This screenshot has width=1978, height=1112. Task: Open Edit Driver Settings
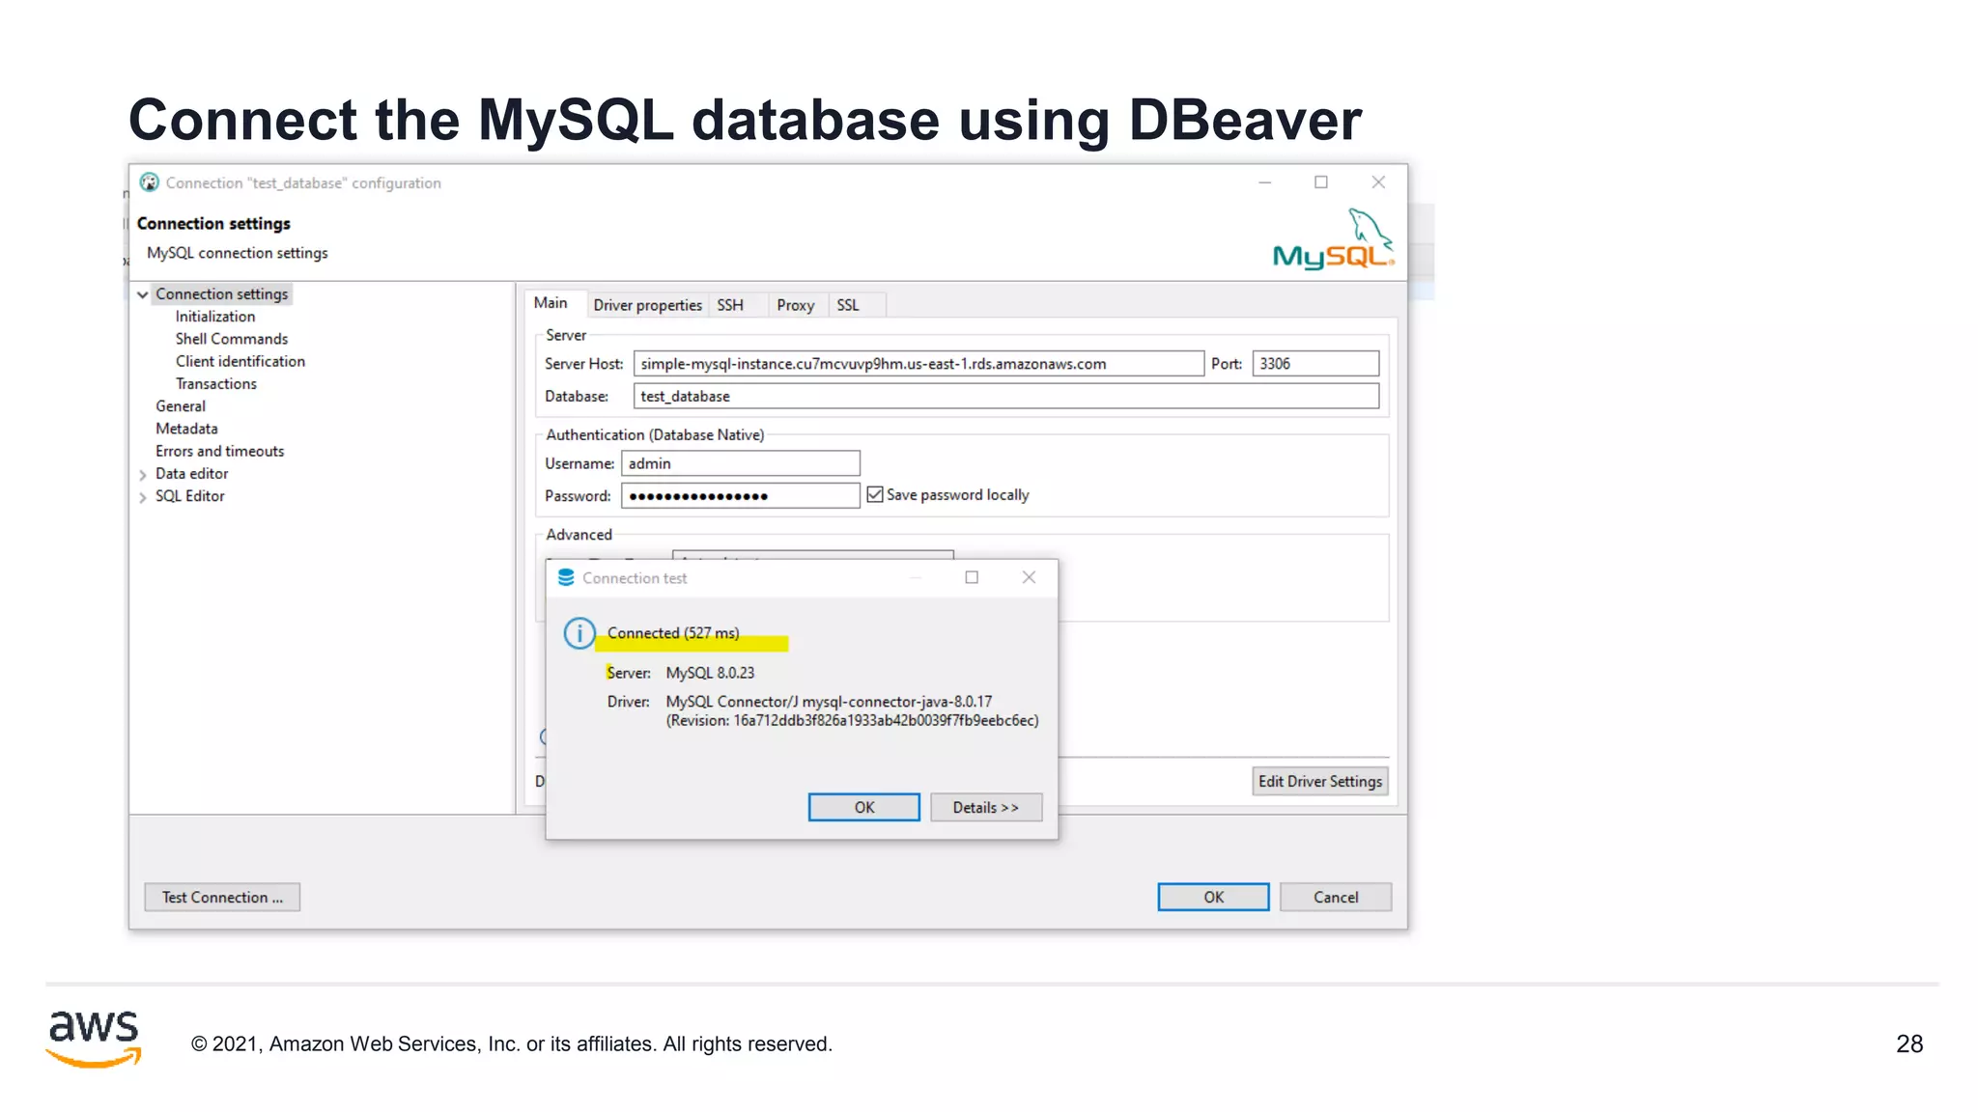(x=1320, y=781)
